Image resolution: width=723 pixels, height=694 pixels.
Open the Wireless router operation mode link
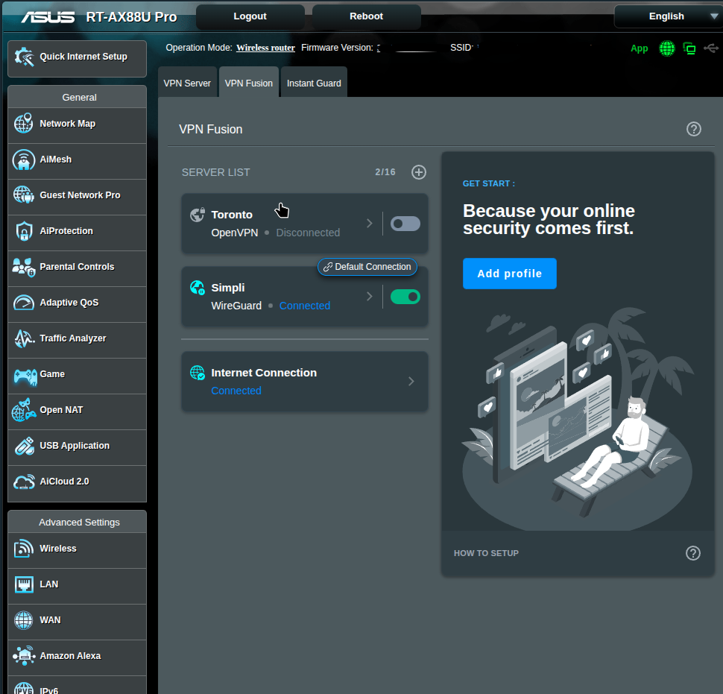pyautogui.click(x=265, y=48)
